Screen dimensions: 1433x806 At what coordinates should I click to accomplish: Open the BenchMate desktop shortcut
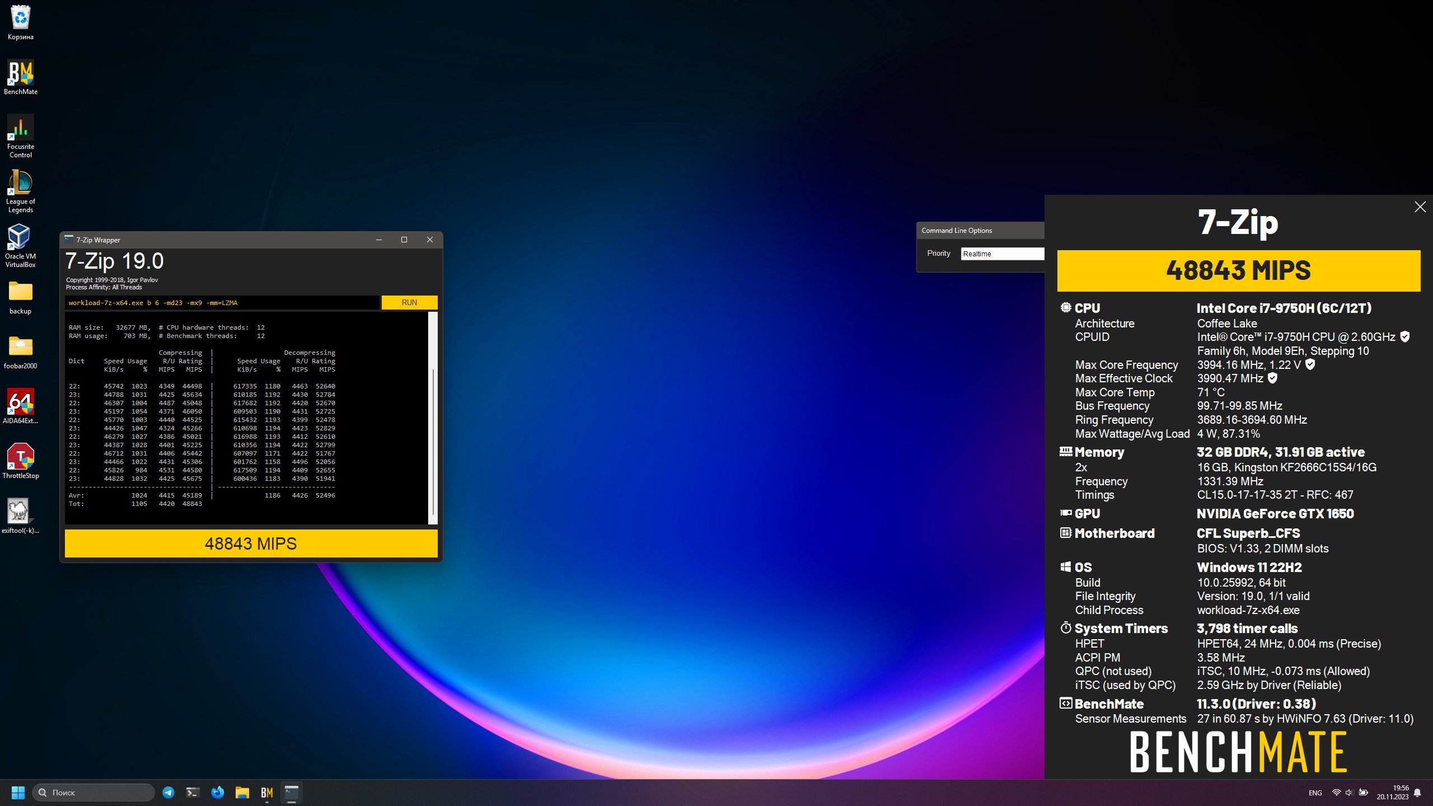21,77
